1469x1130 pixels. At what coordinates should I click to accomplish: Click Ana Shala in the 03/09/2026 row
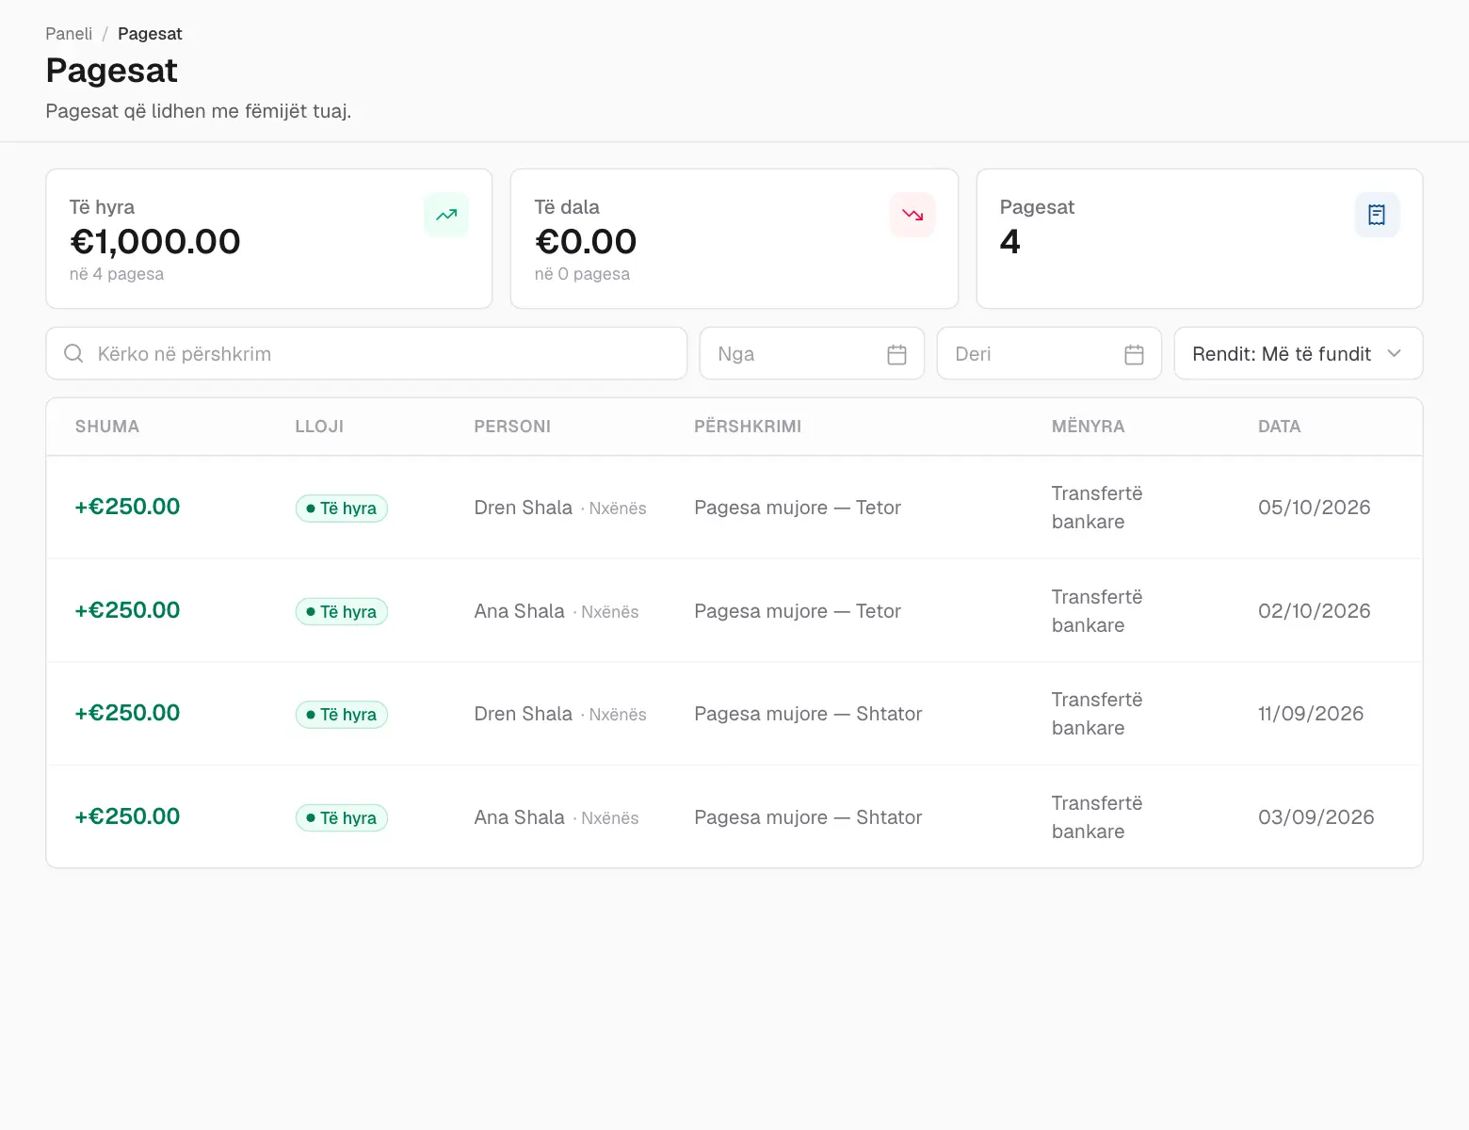coord(520,817)
